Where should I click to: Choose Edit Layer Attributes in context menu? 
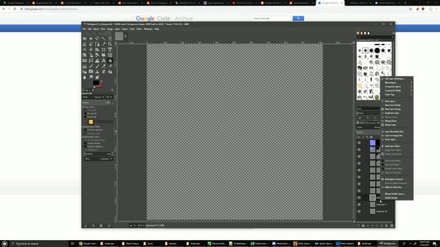pos(397,79)
